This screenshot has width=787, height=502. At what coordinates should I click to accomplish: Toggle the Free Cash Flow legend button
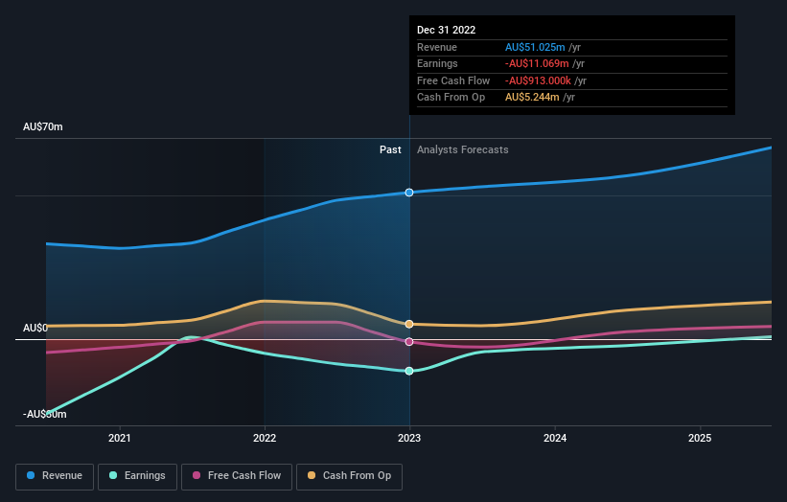pos(237,476)
